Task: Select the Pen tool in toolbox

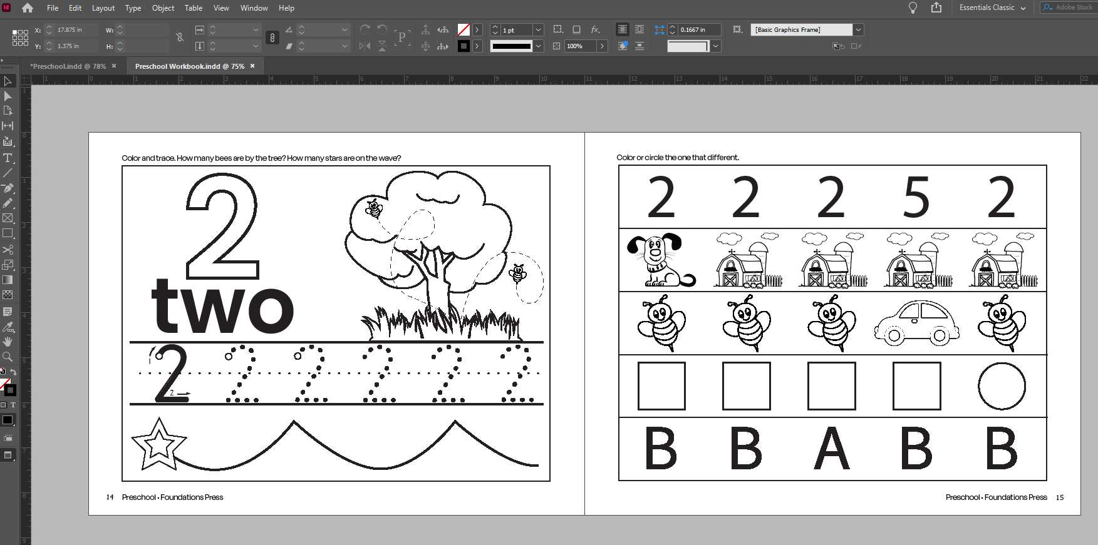Action: pos(8,188)
